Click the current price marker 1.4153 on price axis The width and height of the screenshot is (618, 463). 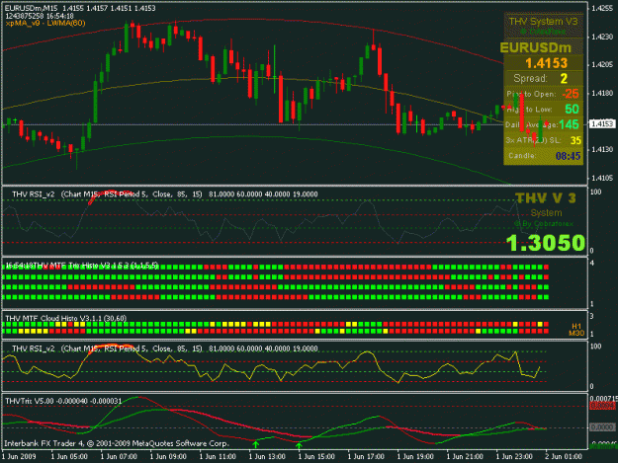point(602,124)
